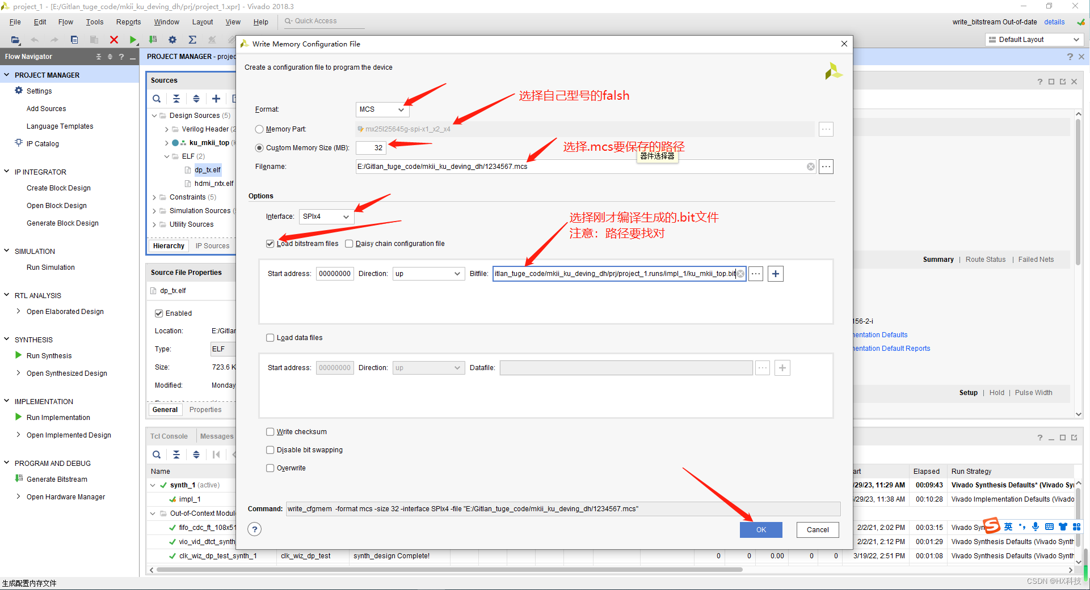
Task: Cancel the Write Memory Configuration dialog
Action: pos(818,530)
